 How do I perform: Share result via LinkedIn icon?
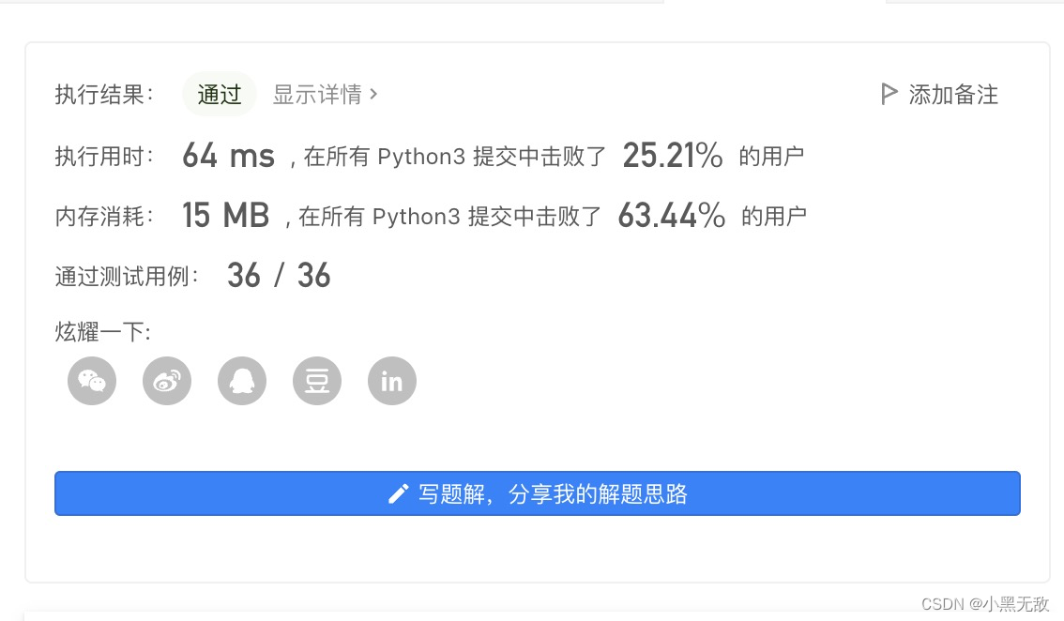click(391, 381)
